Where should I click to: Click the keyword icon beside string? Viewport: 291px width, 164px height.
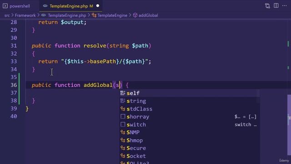tap(123, 101)
